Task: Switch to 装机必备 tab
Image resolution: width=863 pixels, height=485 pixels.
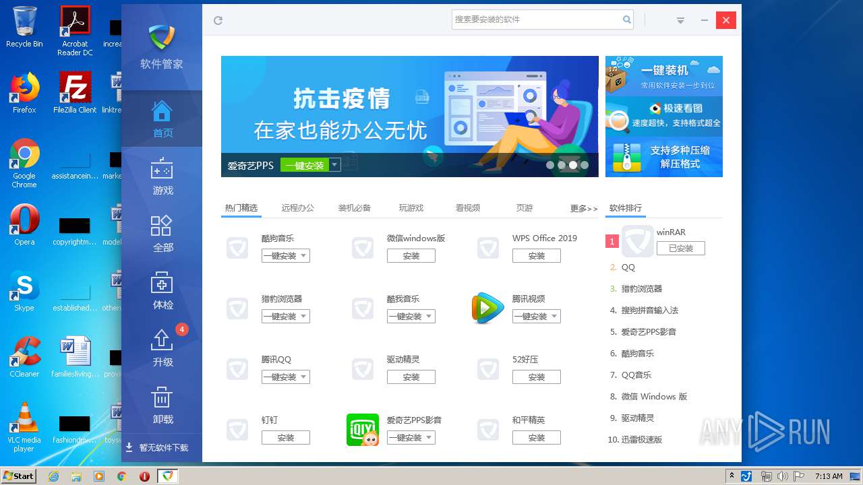Action: tap(355, 208)
